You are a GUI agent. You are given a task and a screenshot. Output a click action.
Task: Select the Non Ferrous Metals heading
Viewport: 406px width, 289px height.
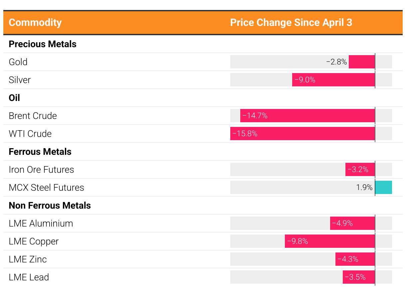point(50,206)
